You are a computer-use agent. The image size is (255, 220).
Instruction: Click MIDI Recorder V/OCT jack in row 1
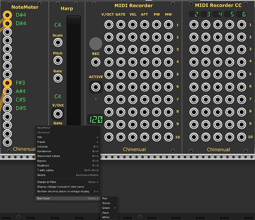tap(109, 25)
